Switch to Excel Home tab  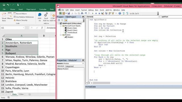(13, 9)
